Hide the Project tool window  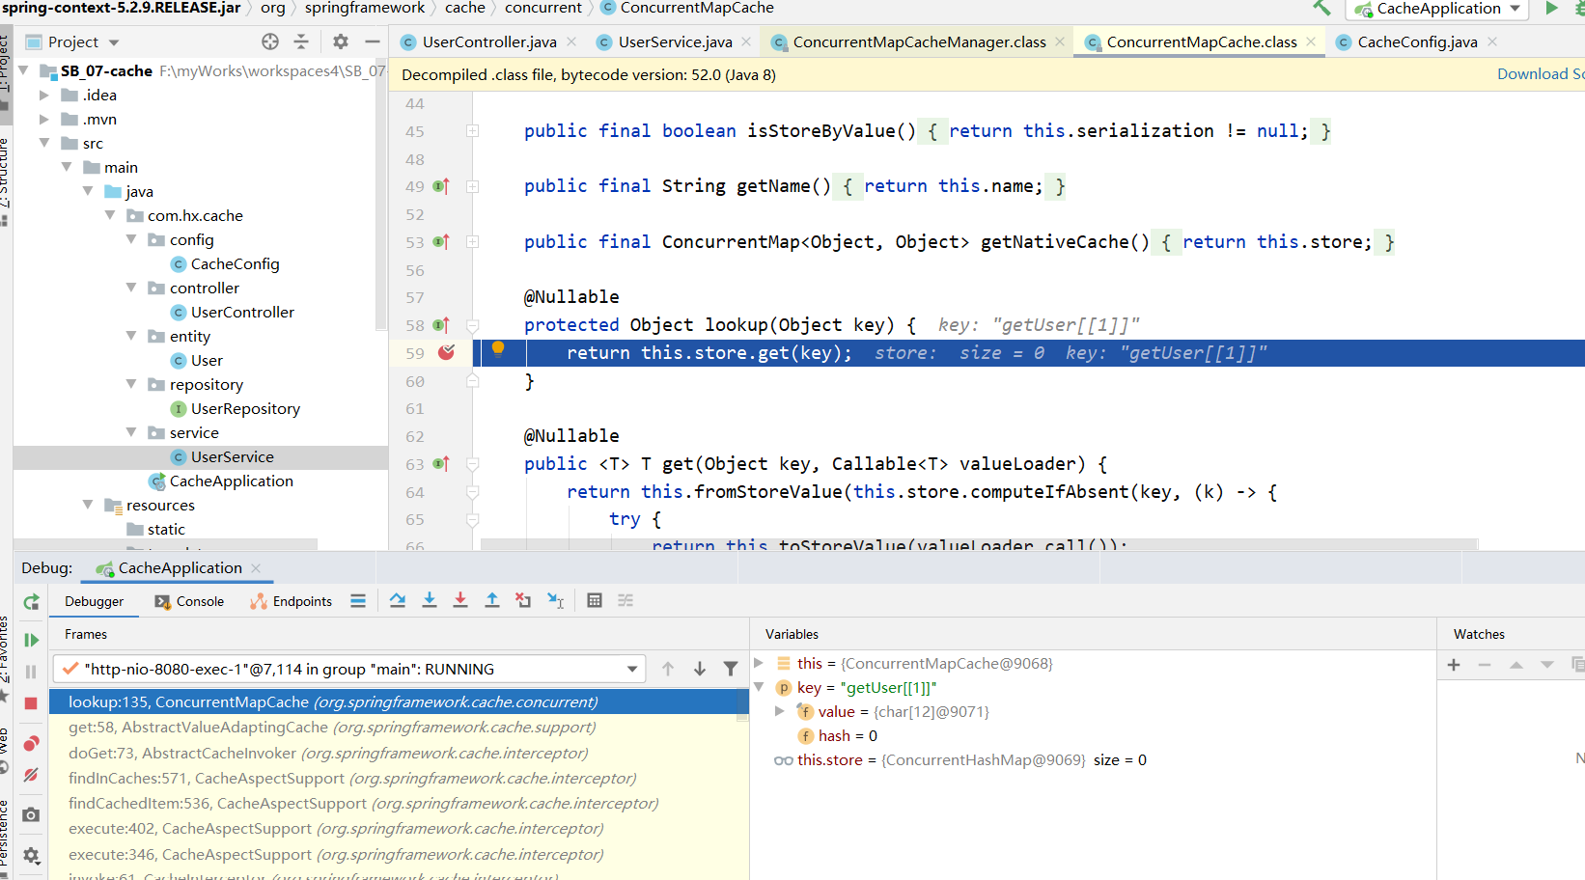click(373, 41)
